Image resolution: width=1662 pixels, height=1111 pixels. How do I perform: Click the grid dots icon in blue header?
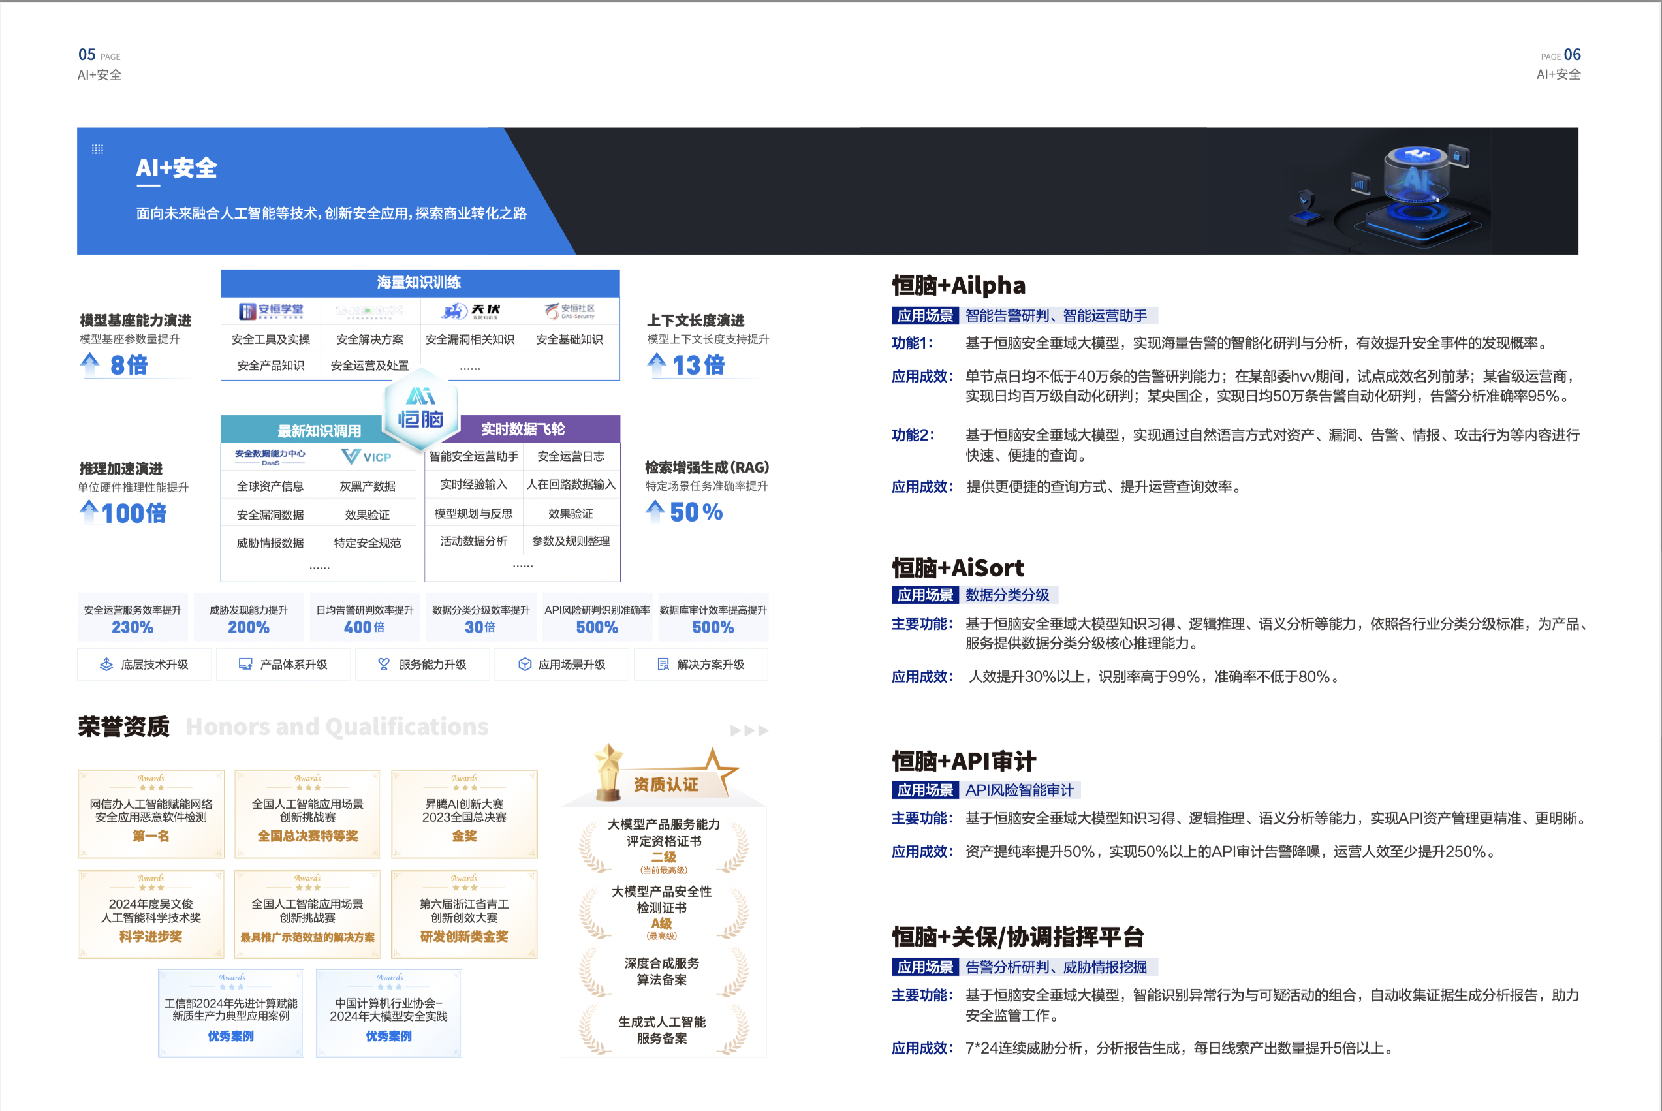[99, 149]
